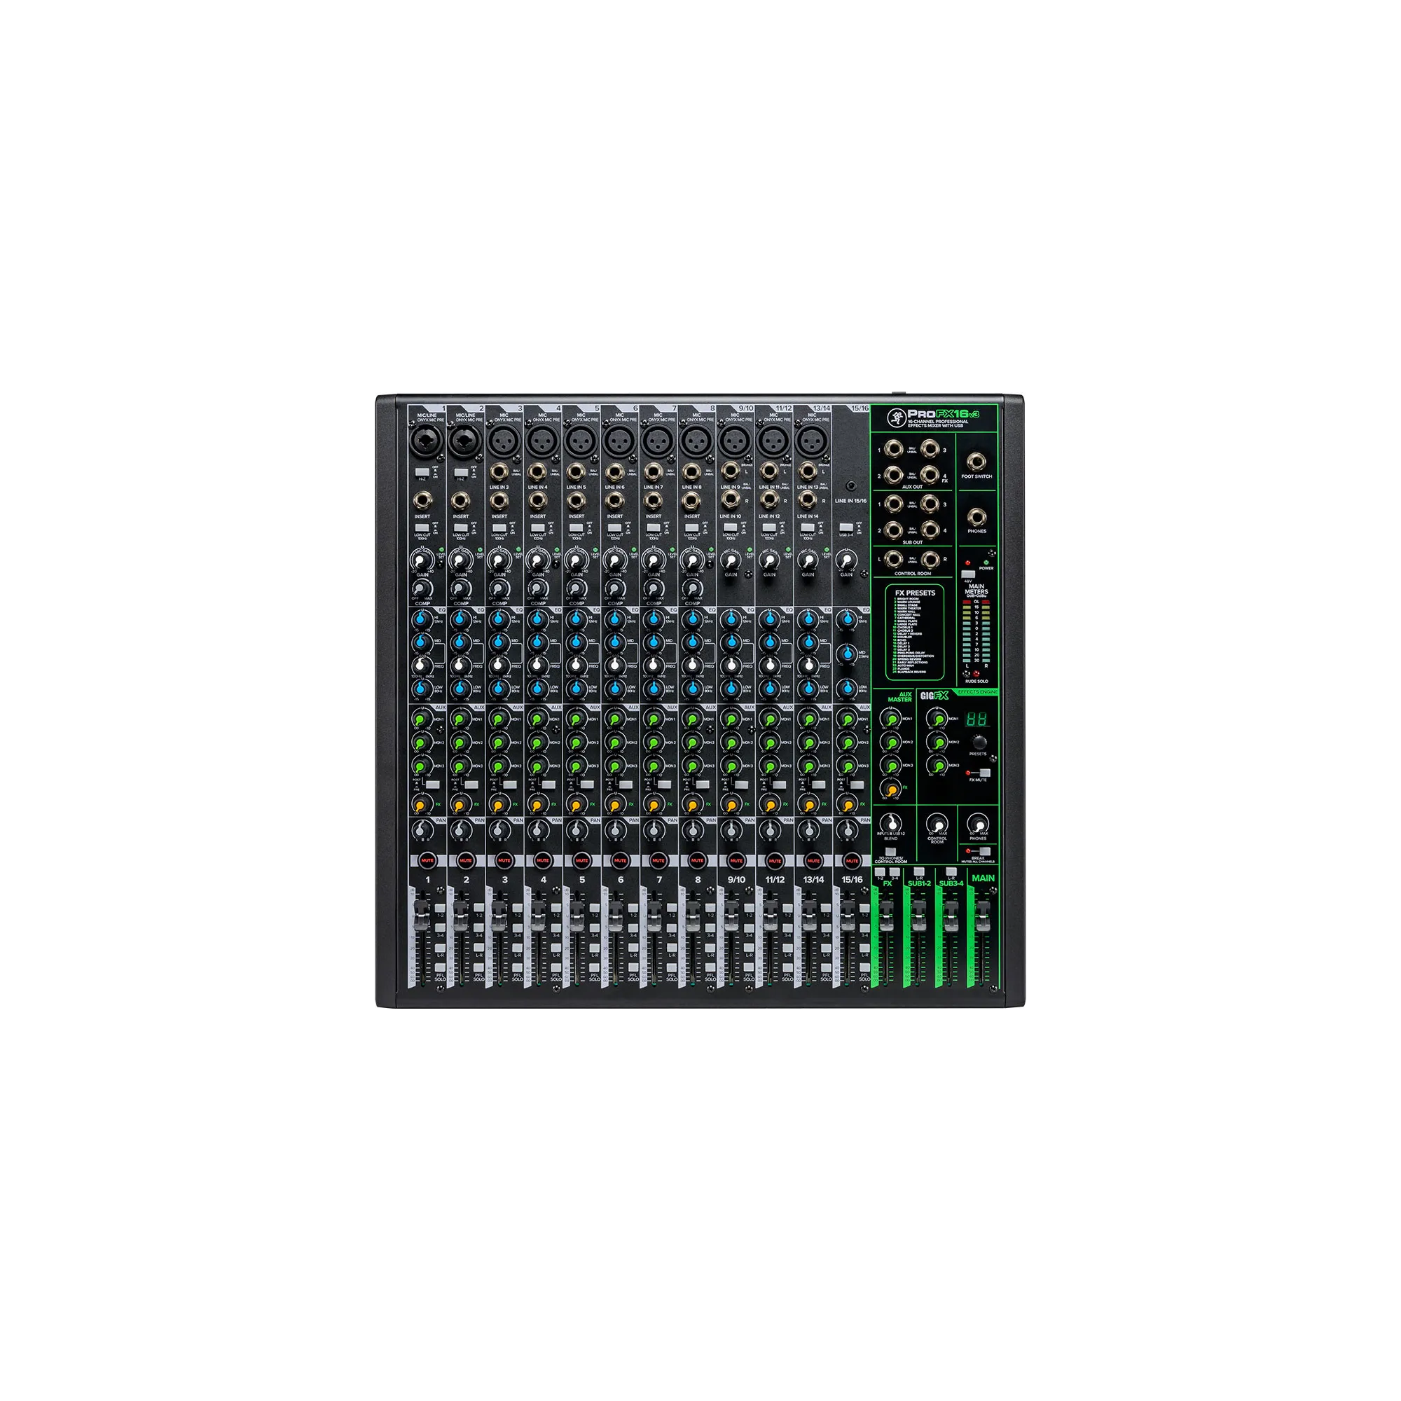Click the white FREQ knob on channel 5
This screenshot has width=1401, height=1401.
[576, 665]
